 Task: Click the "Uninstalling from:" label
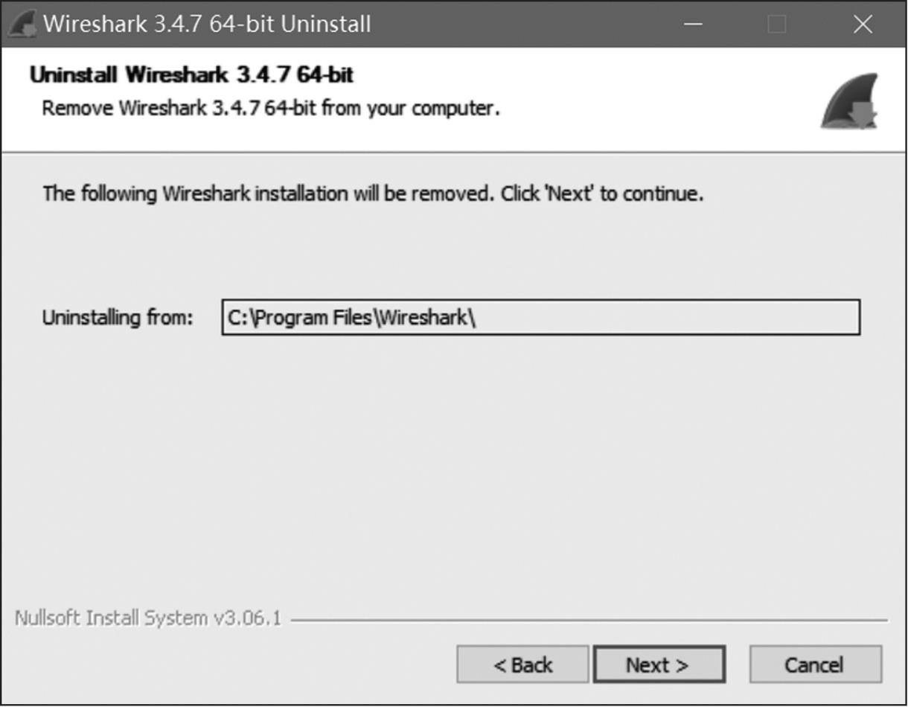(118, 318)
